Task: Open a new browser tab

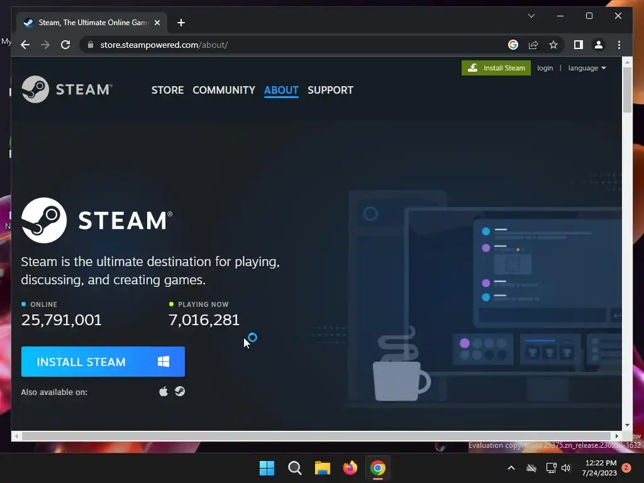Action: [x=181, y=23]
